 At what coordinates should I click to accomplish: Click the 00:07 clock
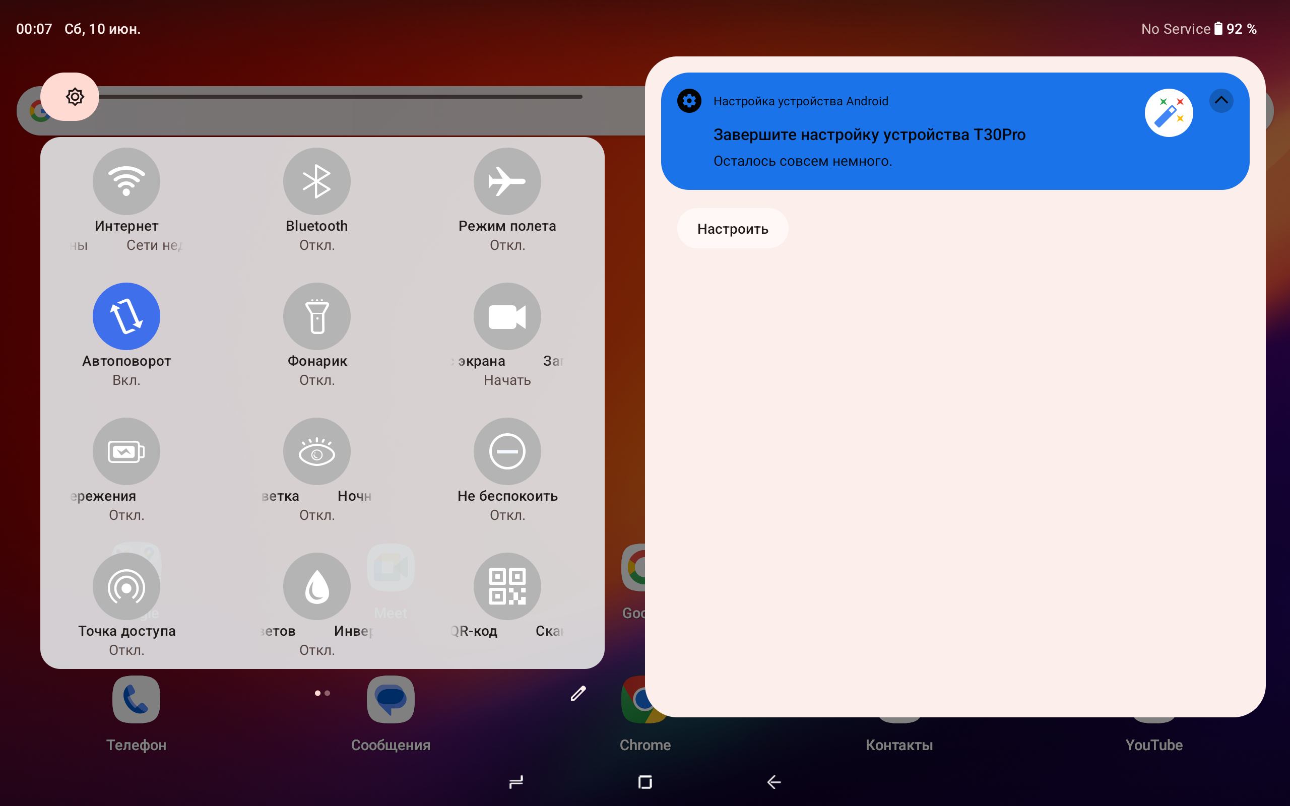pos(34,29)
